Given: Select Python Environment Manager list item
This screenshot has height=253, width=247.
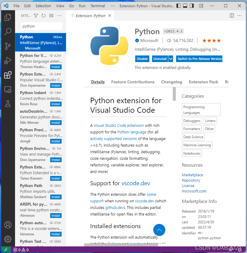Looking at the screenshot, I should pyautogui.click(x=41, y=154).
